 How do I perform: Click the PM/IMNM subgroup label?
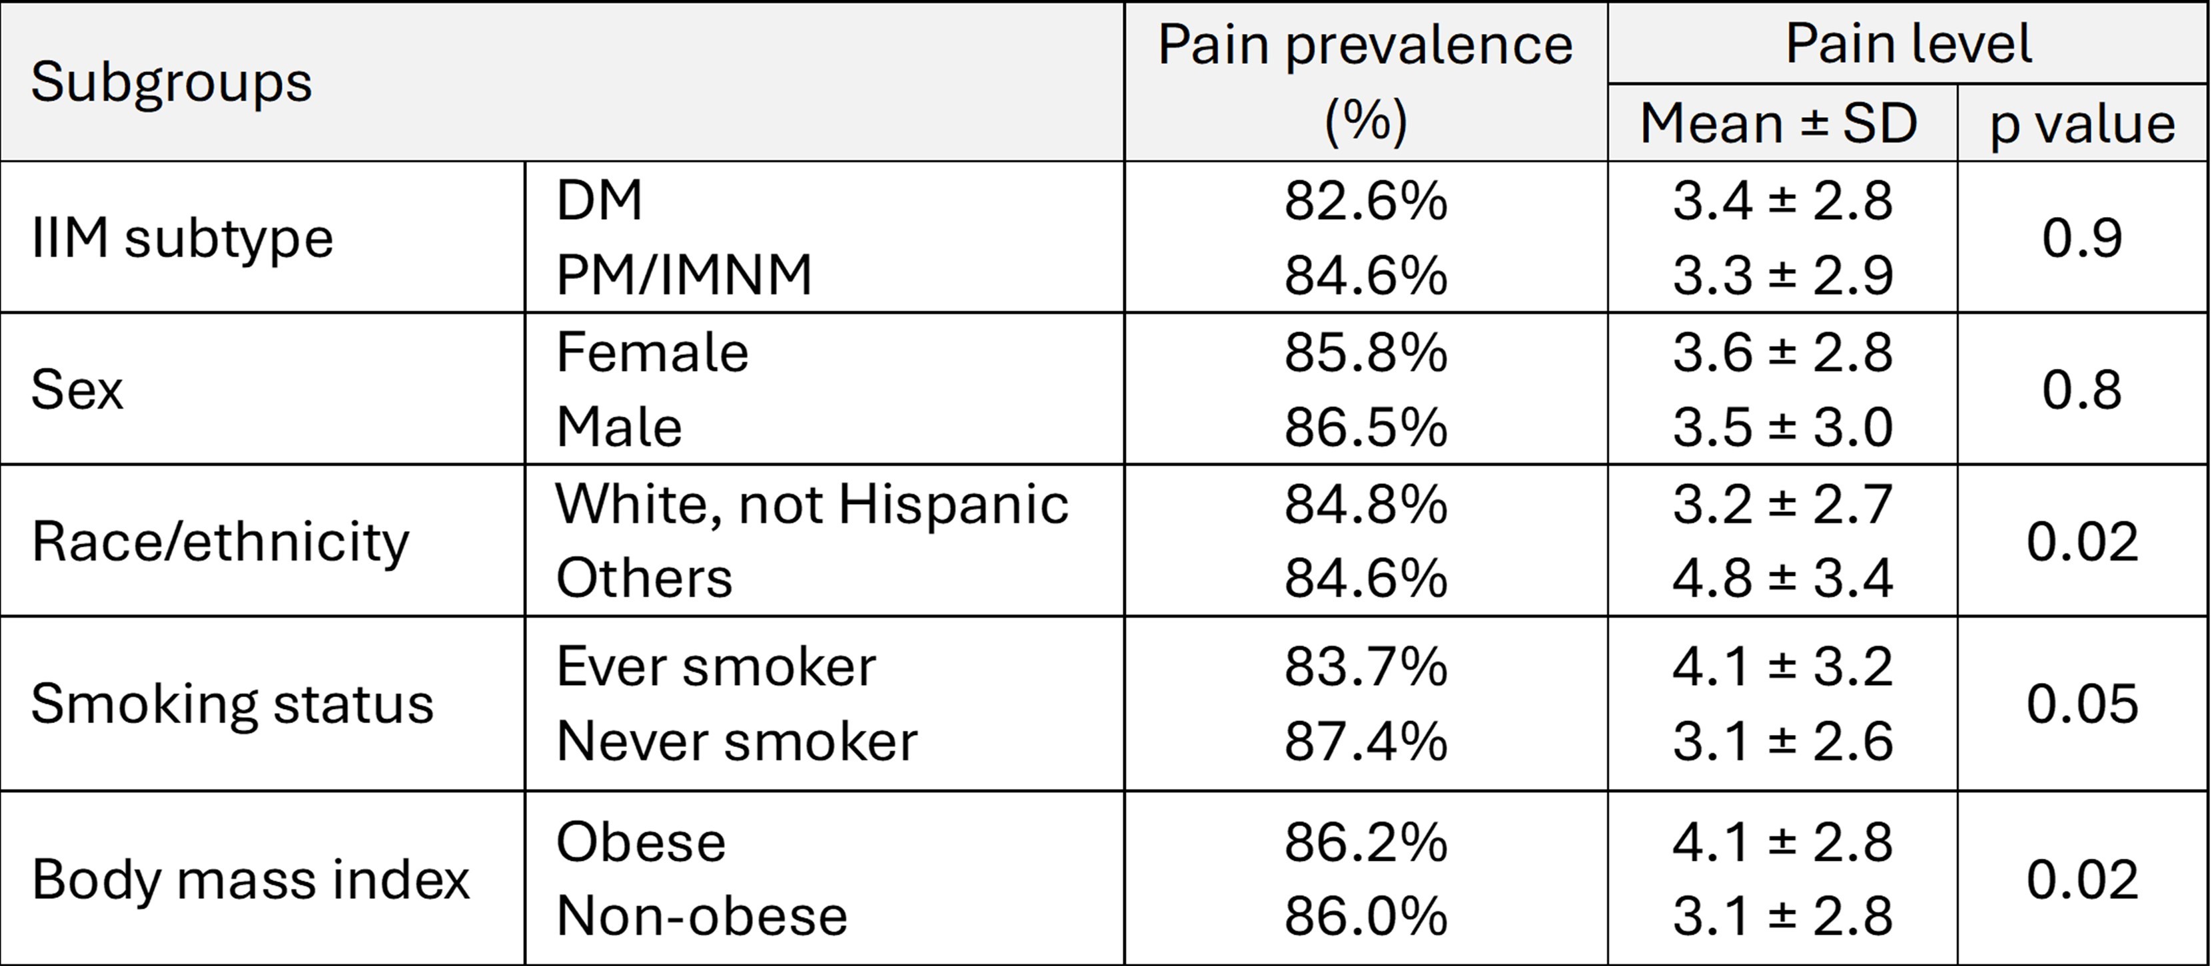684,274
